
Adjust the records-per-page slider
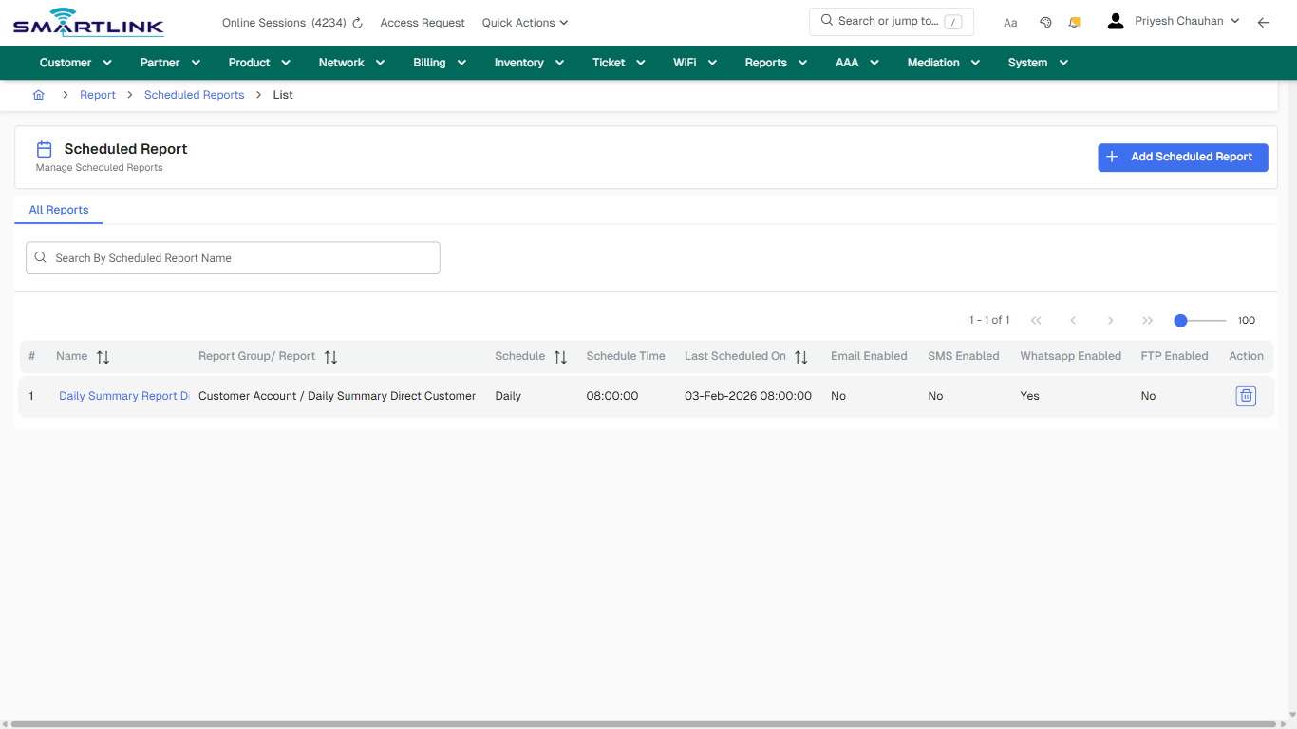pyautogui.click(x=1178, y=321)
